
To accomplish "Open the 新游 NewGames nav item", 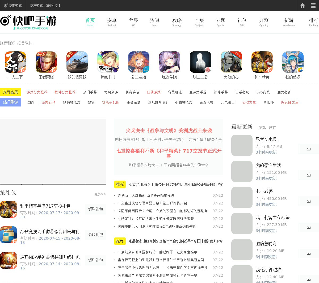I will tap(289, 22).
